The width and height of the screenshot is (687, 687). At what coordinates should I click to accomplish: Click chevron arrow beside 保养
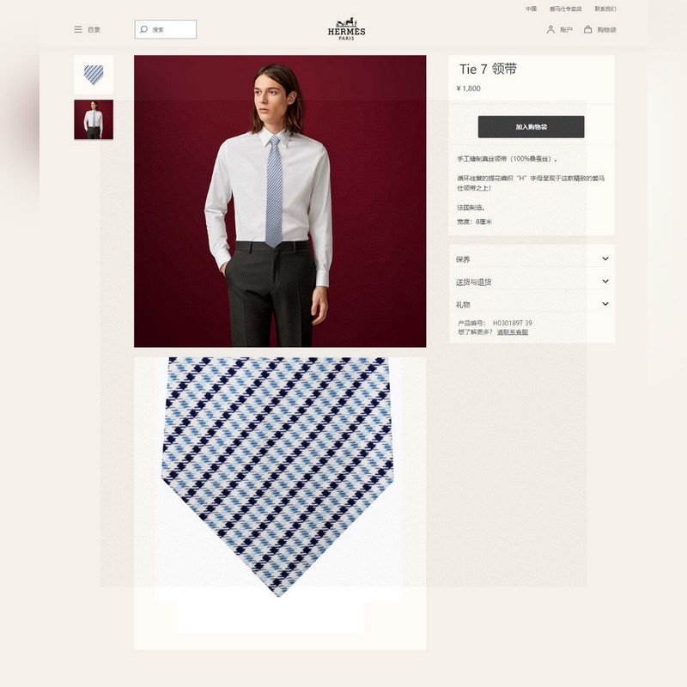pyautogui.click(x=605, y=258)
